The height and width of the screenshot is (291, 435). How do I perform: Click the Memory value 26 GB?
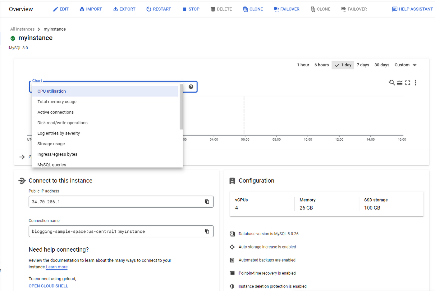(x=306, y=208)
